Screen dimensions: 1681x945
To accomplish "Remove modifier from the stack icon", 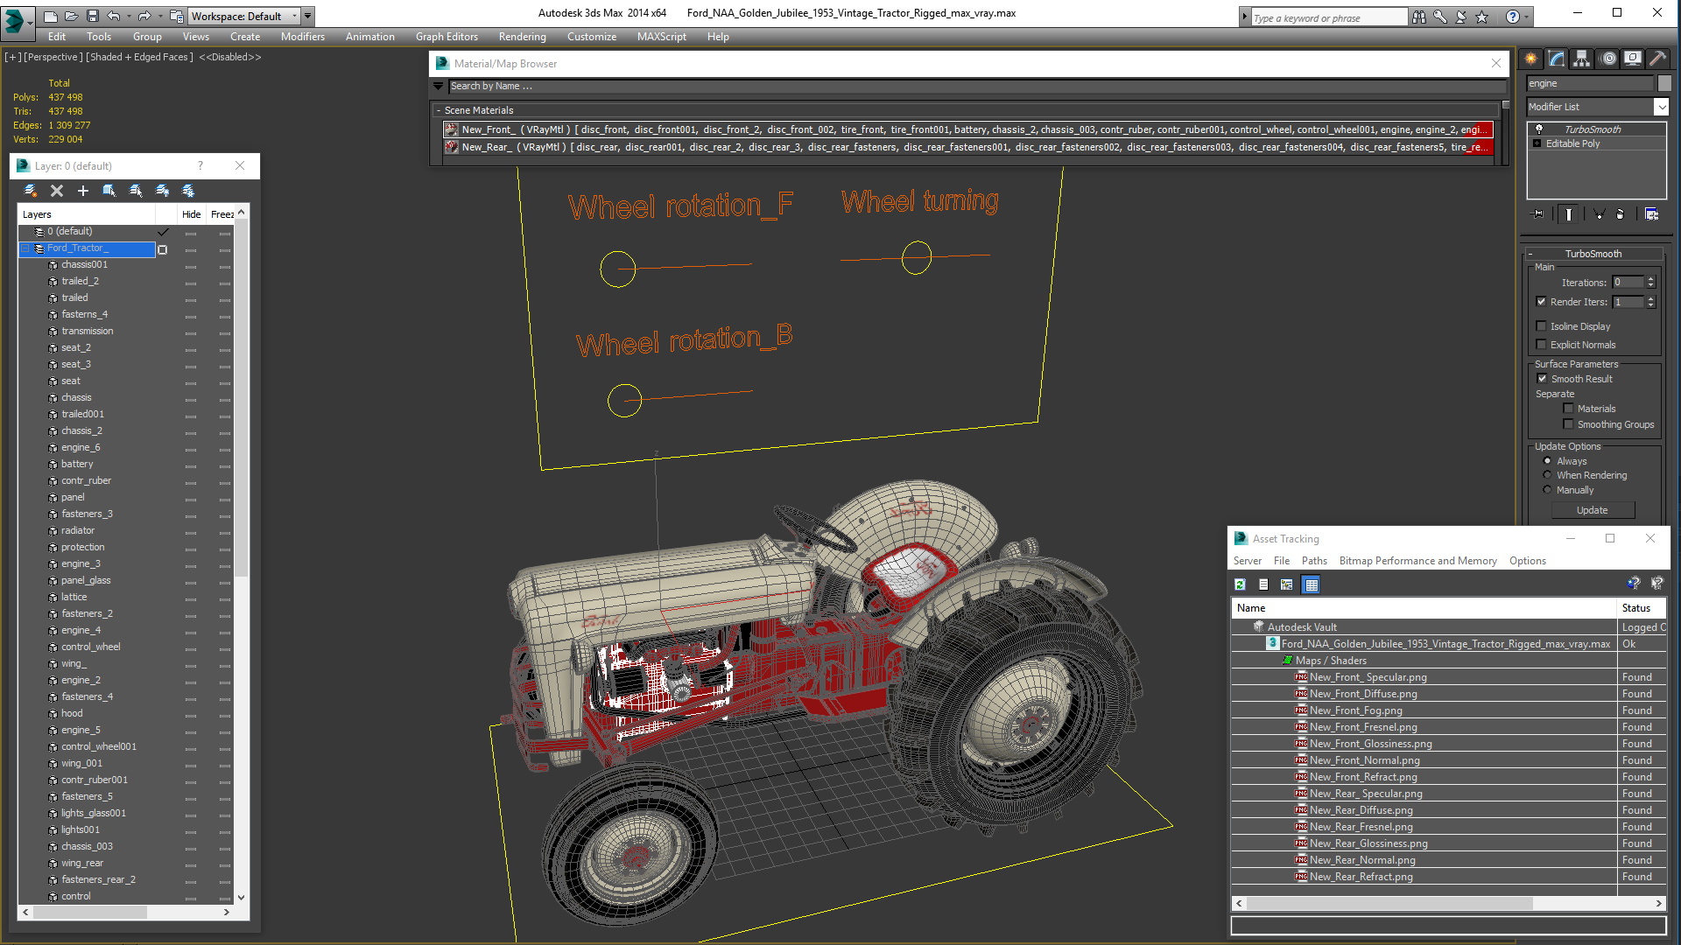I will click(x=1621, y=214).
